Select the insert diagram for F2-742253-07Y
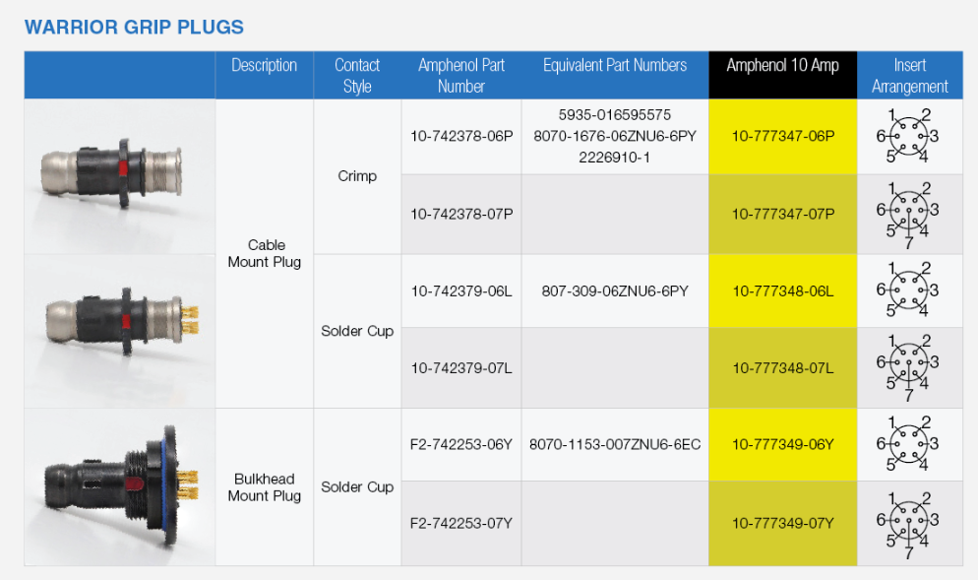Screen dimensions: 978x580 (909, 523)
